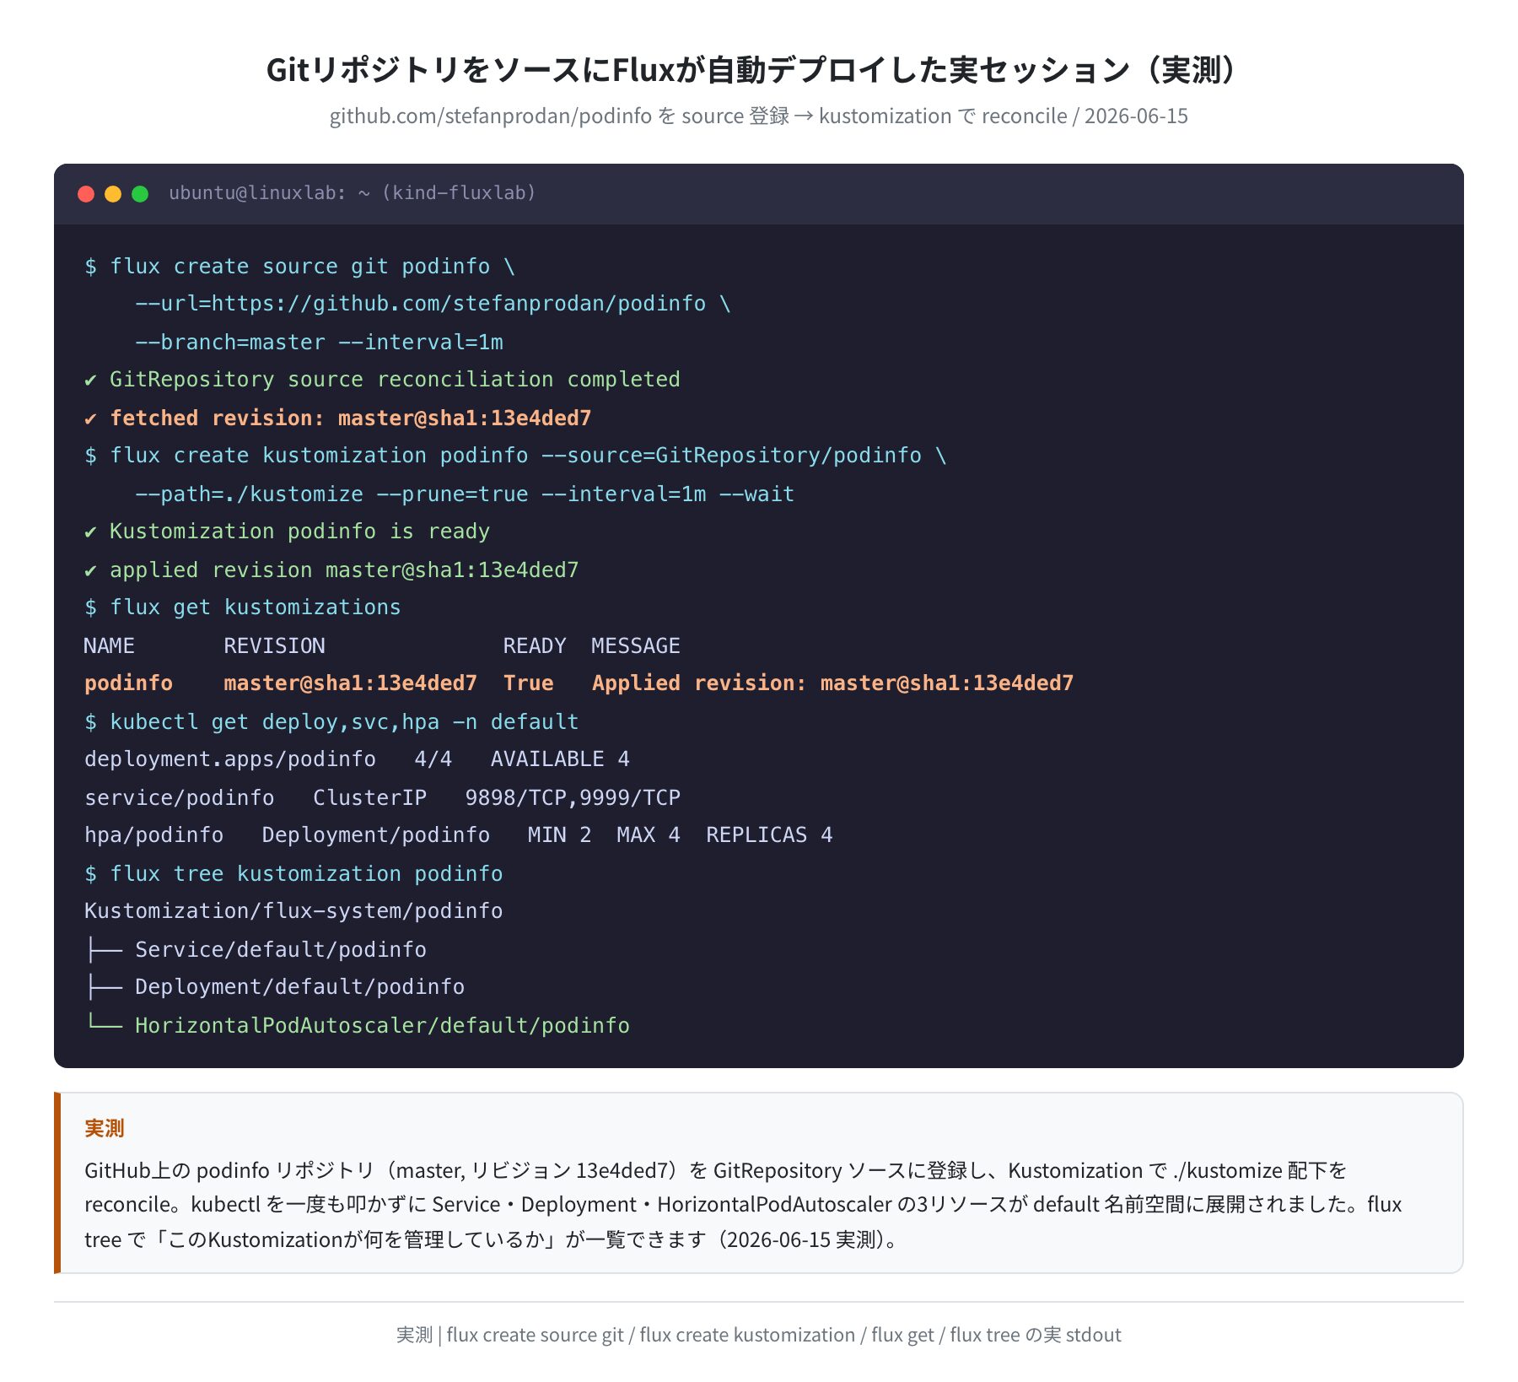This screenshot has height=1382, width=1518.
Task: Click the page heading about Flux自動デプロイ
Action: [758, 69]
